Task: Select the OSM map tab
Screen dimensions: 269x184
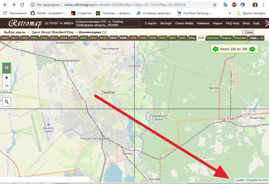Action: 201,38
